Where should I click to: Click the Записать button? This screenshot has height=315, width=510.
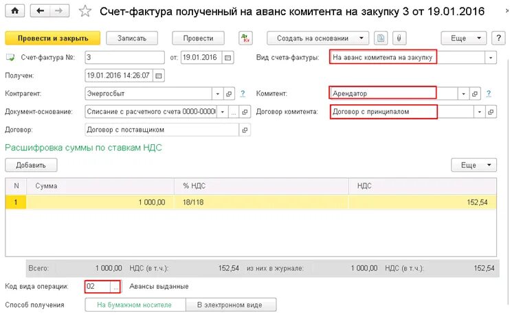(132, 38)
